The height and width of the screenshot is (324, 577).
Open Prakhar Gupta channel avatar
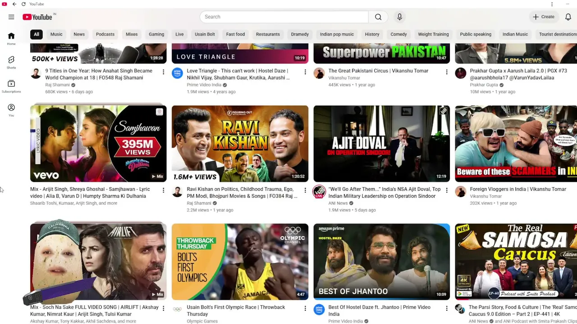tap(460, 73)
